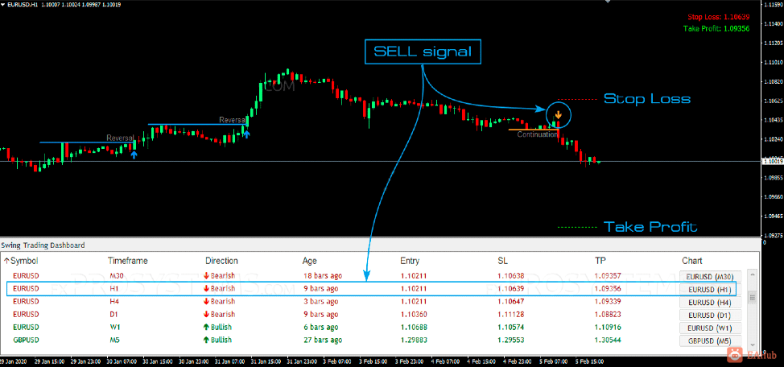This screenshot has height=367, width=784.
Task: Click the 'Continuation' label on chart
Action: (538, 134)
